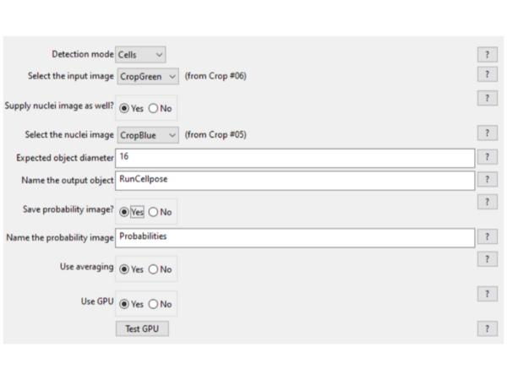Set Use averaging to No
Image resolution: width=507 pixels, height=380 pixels.
[x=154, y=269]
